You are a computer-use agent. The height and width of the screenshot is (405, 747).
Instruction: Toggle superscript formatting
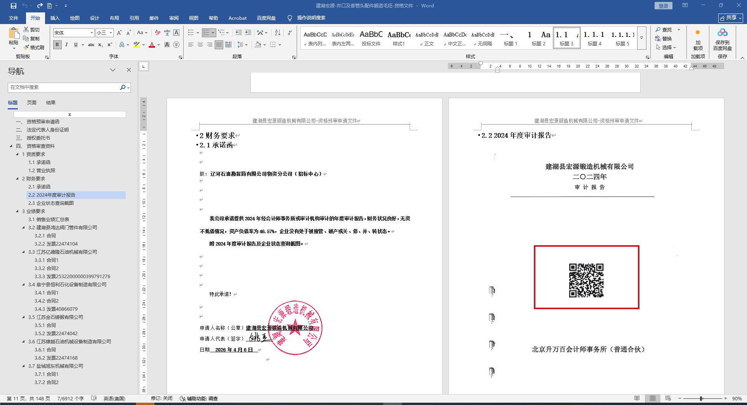(110, 45)
